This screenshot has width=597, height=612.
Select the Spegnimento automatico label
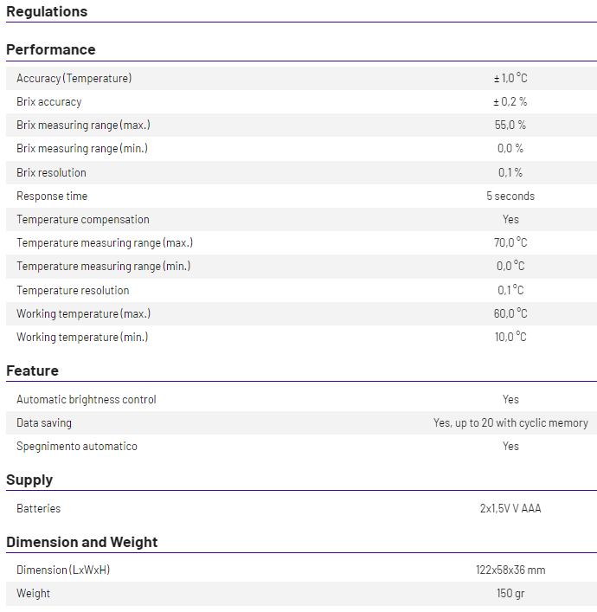(77, 447)
